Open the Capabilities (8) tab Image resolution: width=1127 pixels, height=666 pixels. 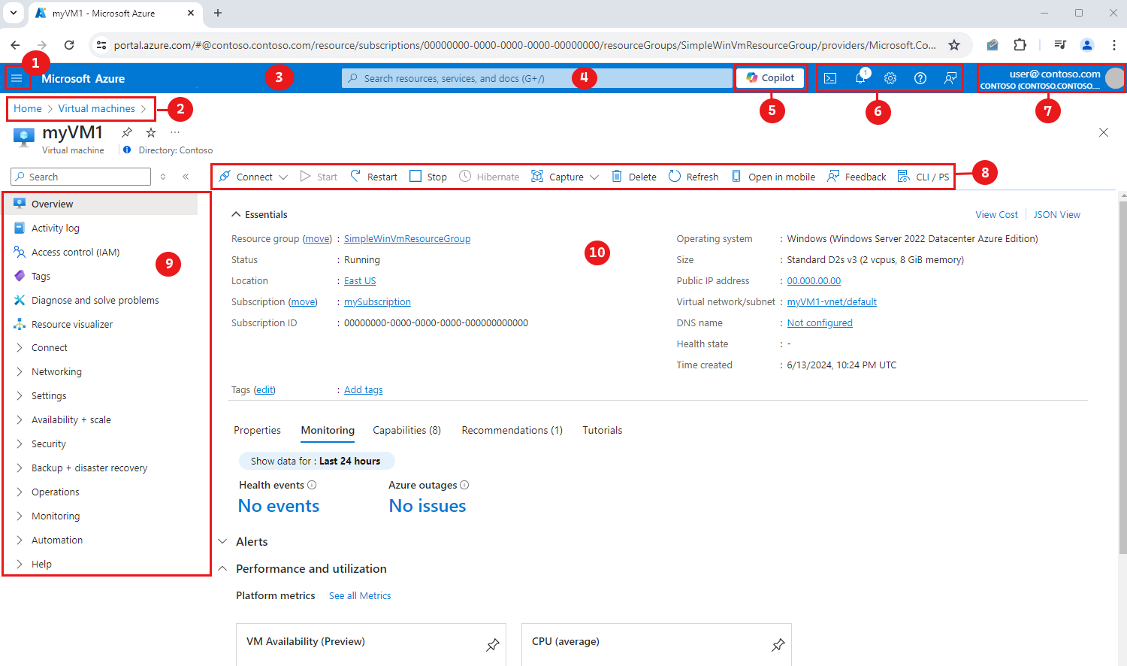(406, 430)
